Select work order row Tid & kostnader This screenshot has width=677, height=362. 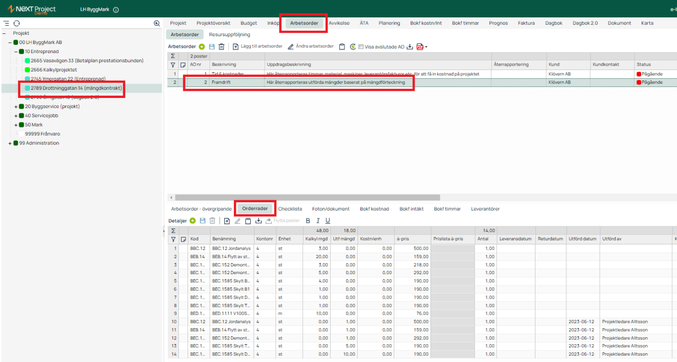click(422, 74)
